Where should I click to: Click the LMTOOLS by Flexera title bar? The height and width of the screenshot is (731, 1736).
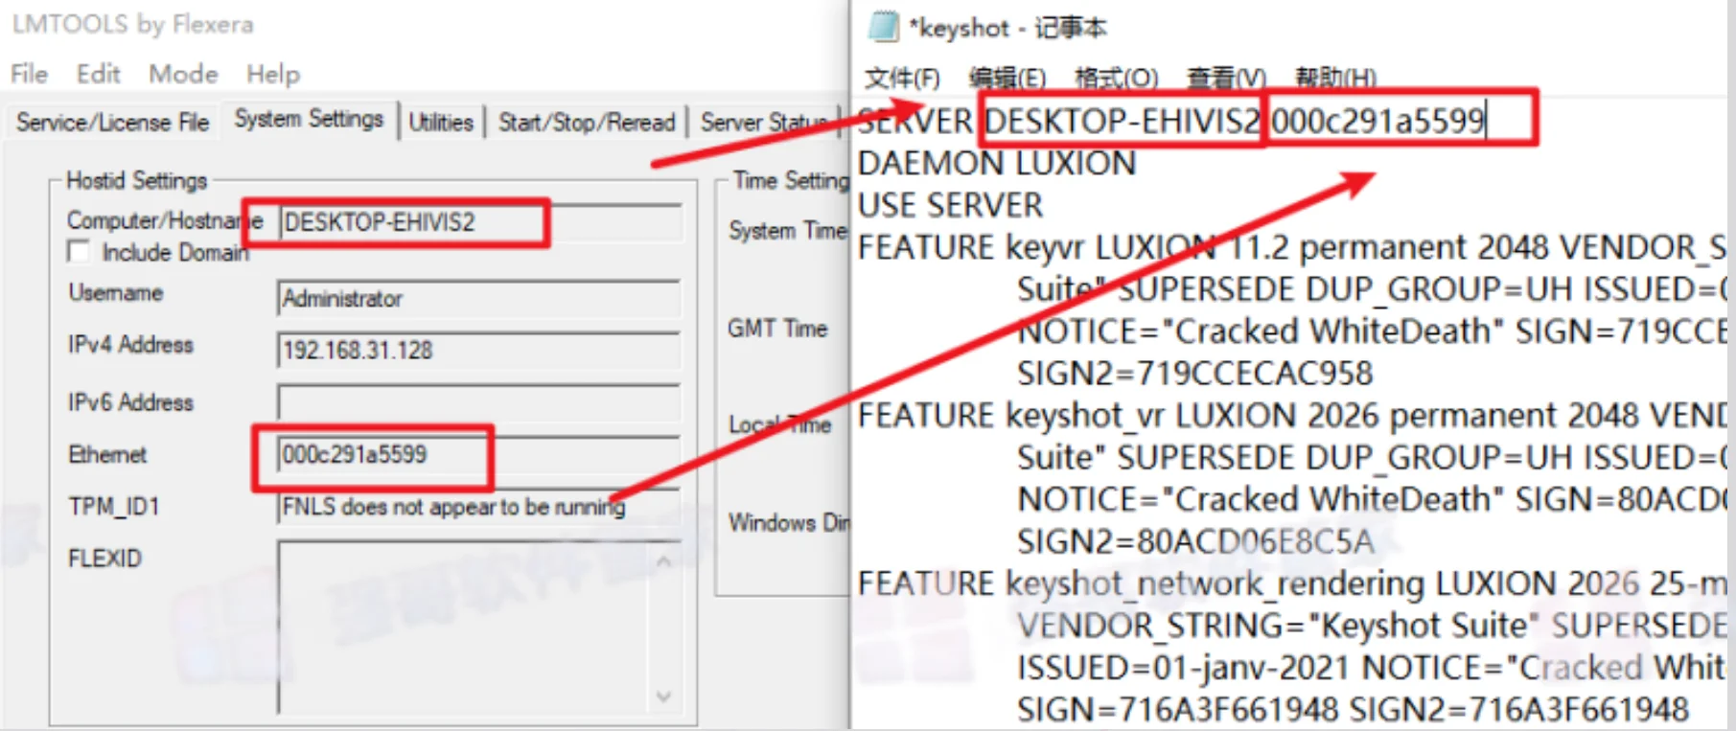[132, 24]
